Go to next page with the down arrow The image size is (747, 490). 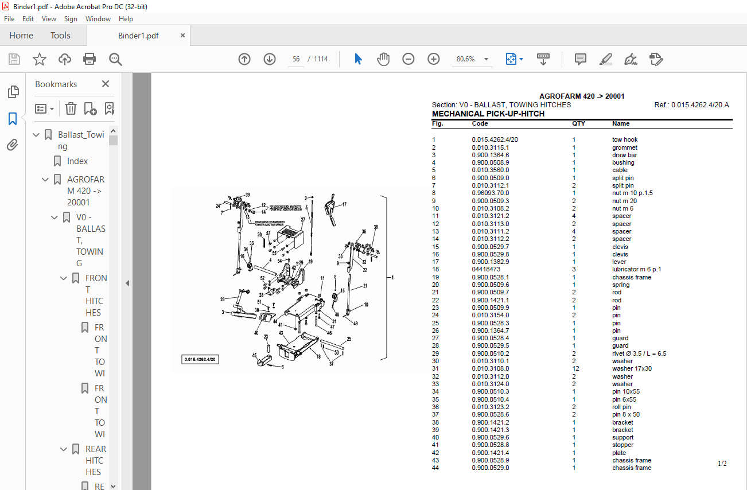coord(270,59)
